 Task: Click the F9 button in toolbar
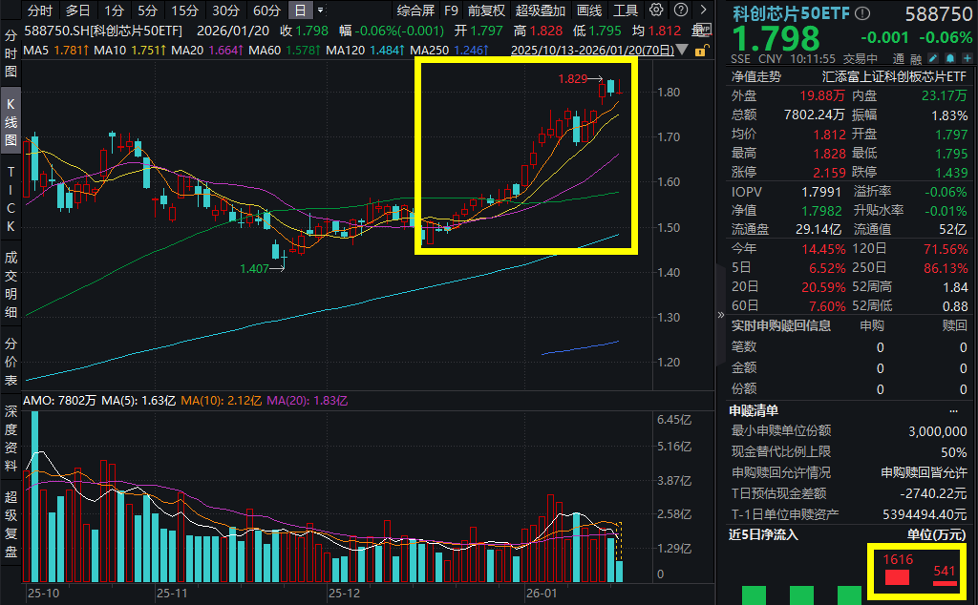click(451, 10)
